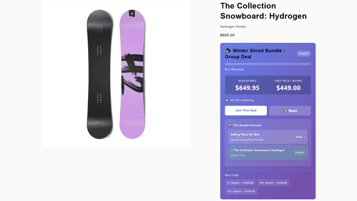Click the $449.00 first tier price

[288, 88]
